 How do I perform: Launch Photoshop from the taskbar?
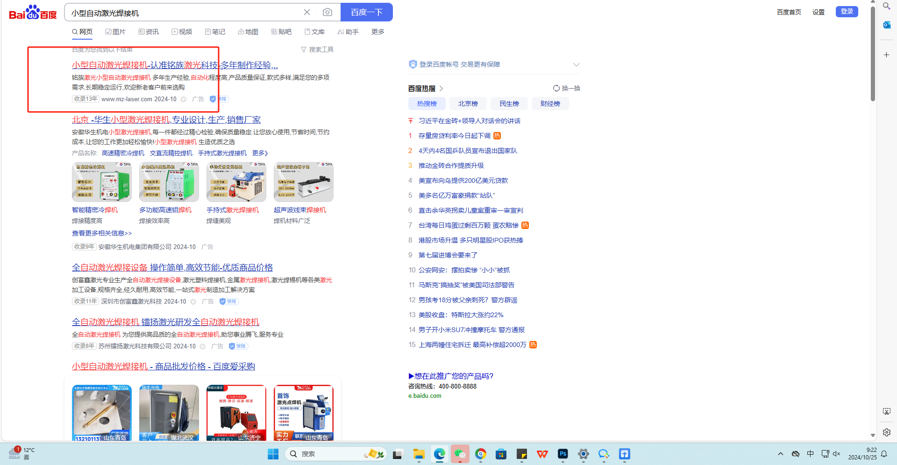(x=563, y=454)
